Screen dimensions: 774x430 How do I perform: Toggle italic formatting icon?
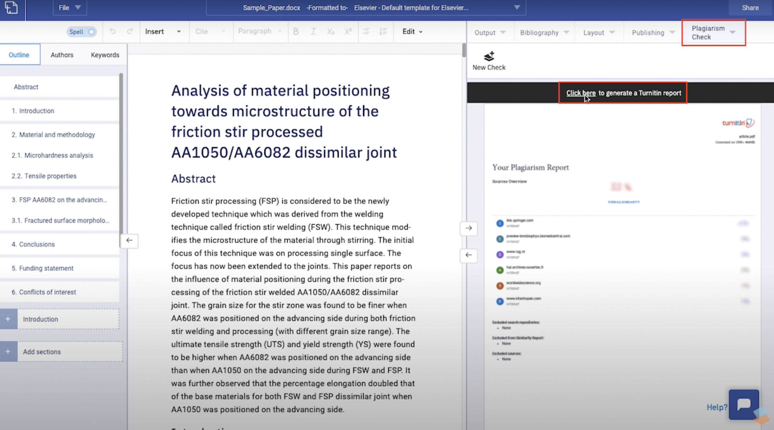[313, 32]
